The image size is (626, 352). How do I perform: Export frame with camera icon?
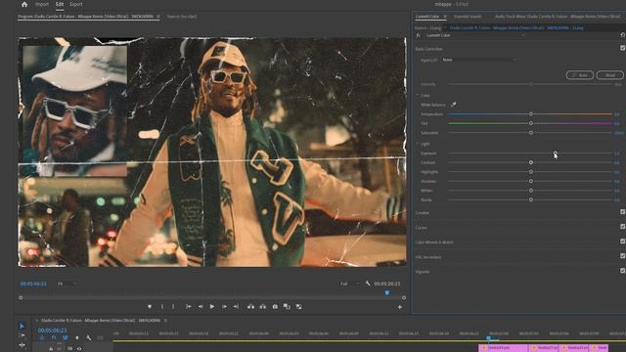click(275, 306)
